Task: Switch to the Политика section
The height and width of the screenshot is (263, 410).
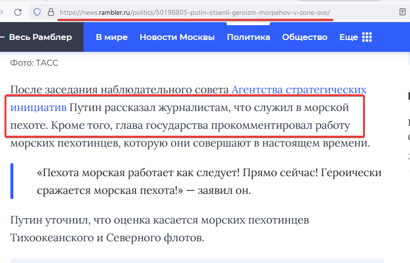Action: [x=248, y=37]
